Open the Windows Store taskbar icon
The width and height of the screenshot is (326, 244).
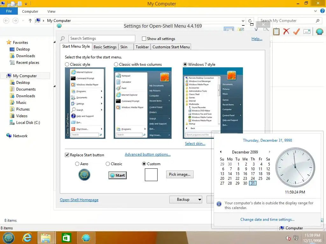(x=66, y=238)
